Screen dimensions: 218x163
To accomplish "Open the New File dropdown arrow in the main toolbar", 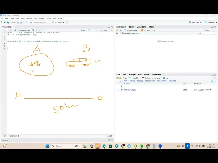I will pyautogui.click(x=4, y=22).
